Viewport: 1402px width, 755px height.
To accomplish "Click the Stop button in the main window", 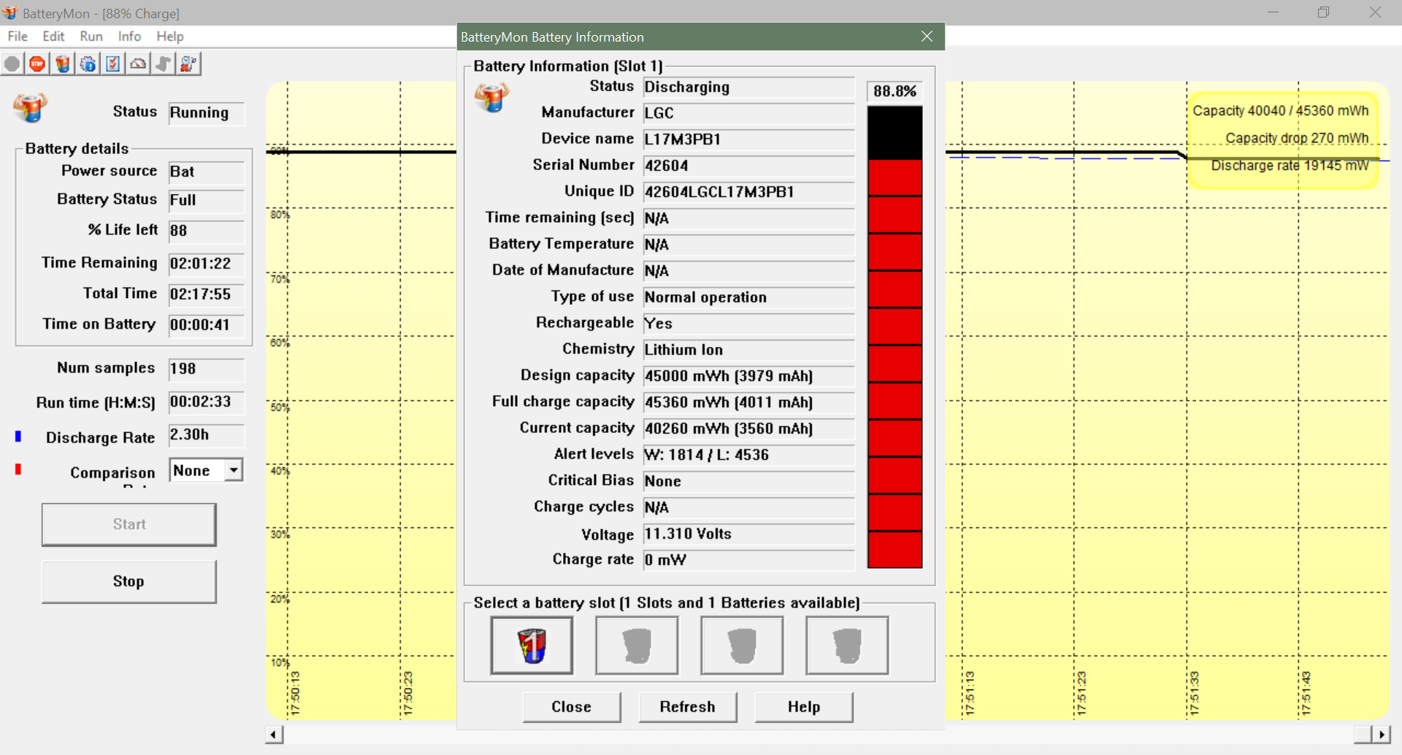I will coord(129,581).
